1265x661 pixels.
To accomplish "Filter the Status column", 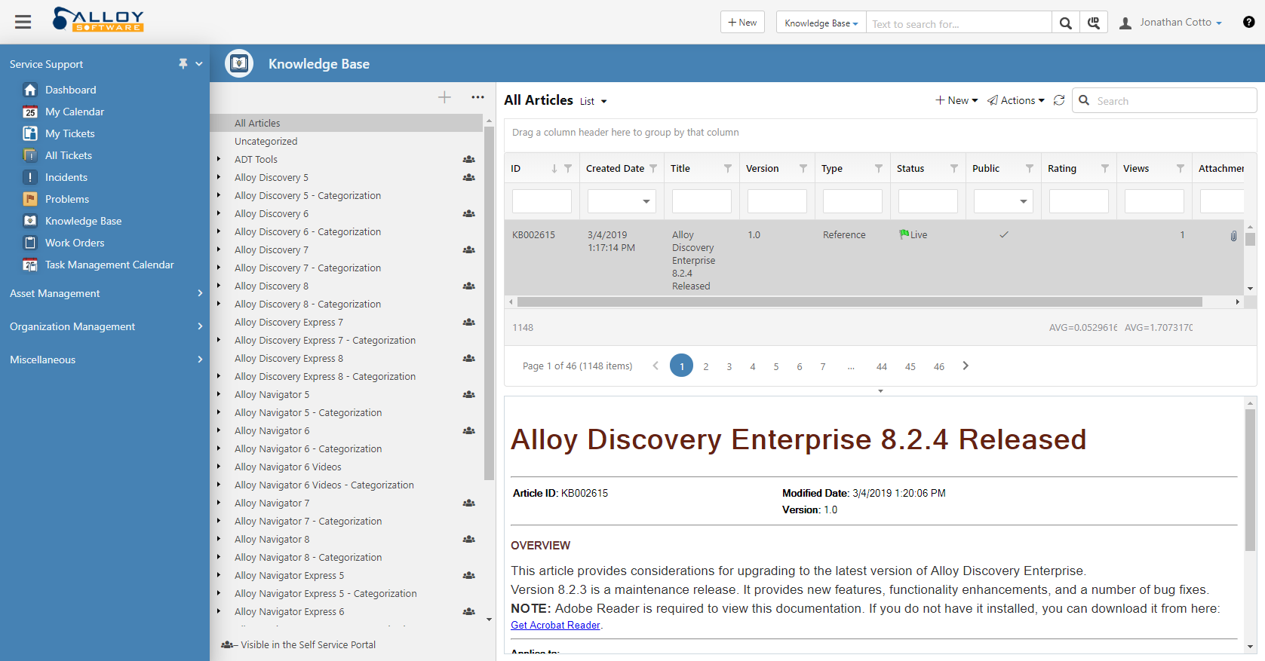I will (x=954, y=169).
